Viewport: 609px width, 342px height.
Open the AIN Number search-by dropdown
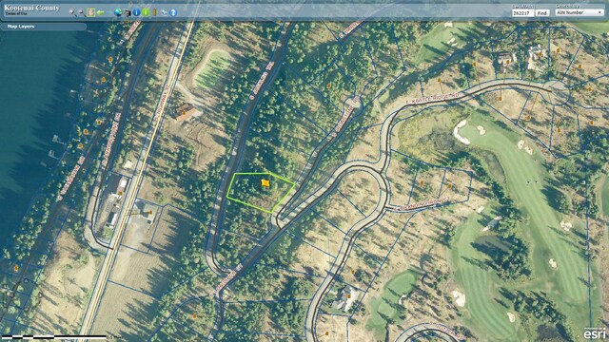click(x=580, y=12)
